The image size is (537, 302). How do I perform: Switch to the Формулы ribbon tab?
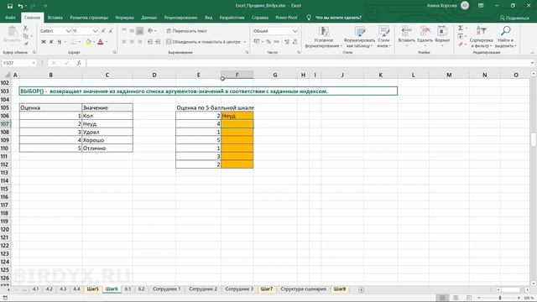pos(124,18)
